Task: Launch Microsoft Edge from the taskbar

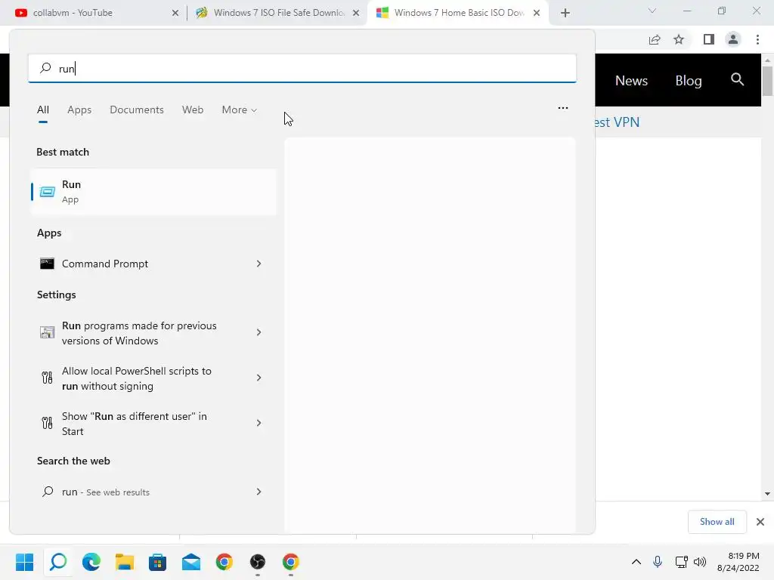Action: coord(91,562)
